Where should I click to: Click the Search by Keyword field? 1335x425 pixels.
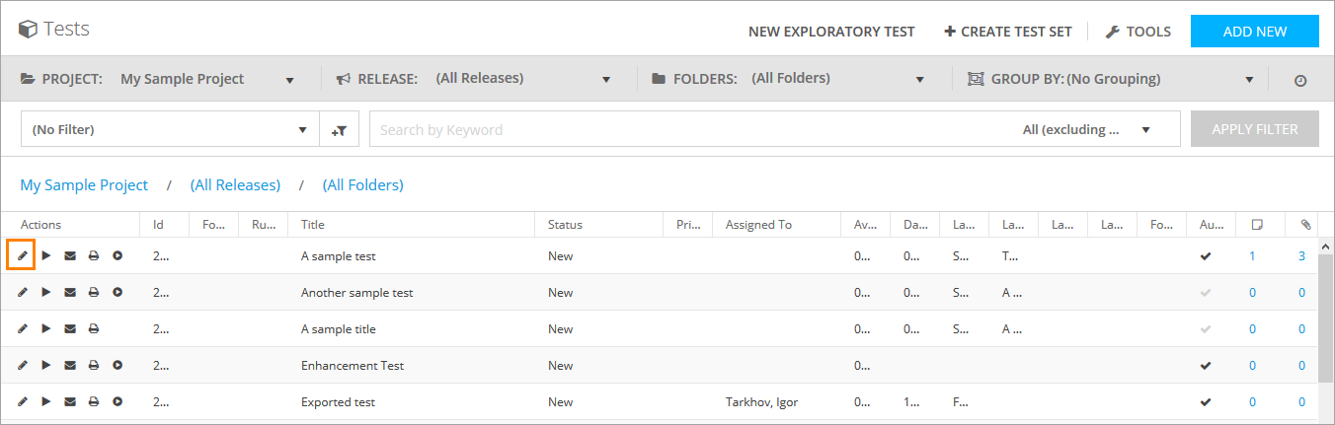(x=691, y=129)
